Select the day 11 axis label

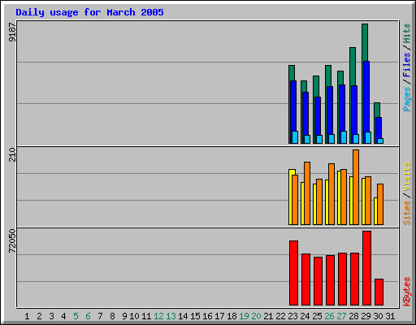pos(146,316)
